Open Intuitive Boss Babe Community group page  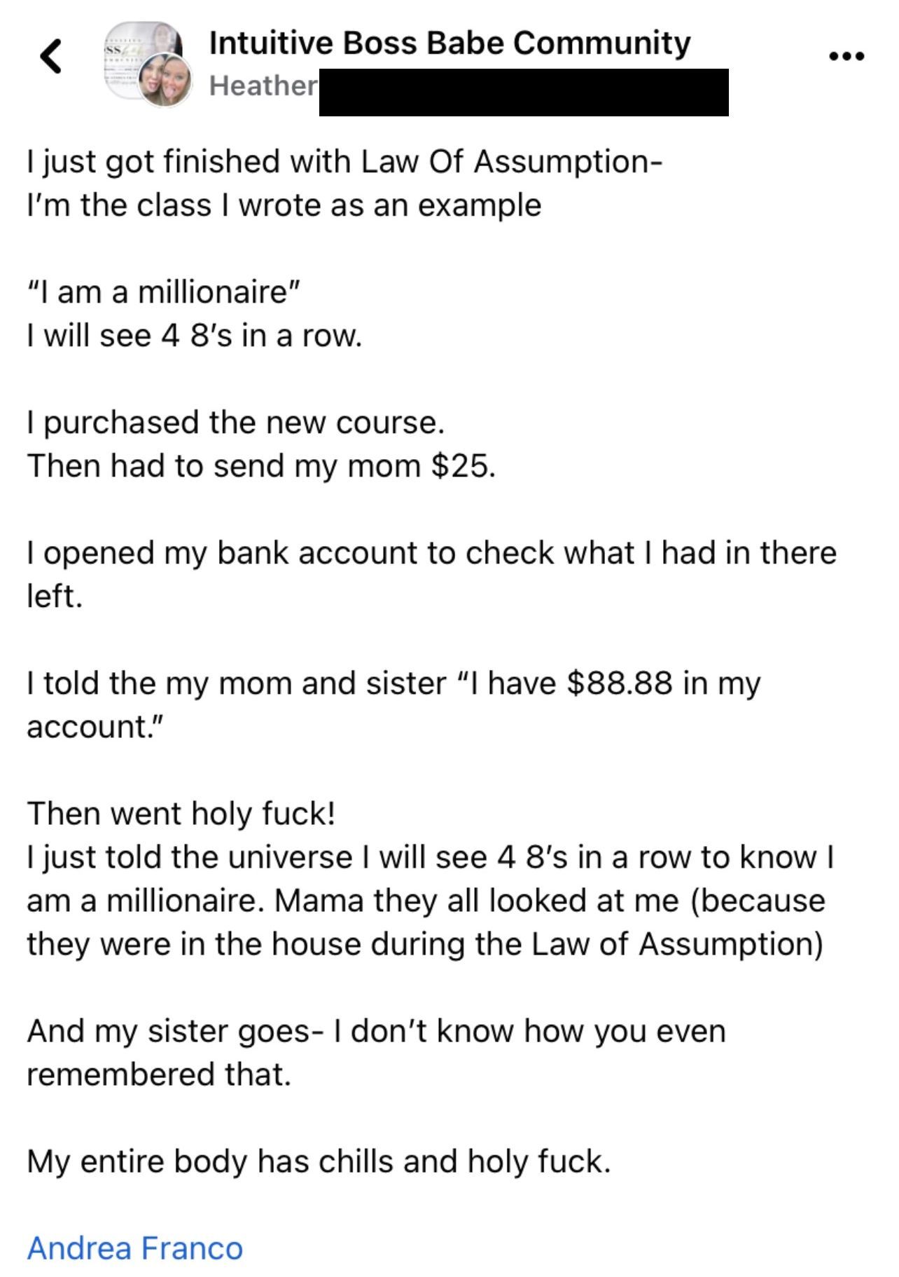coord(450,43)
